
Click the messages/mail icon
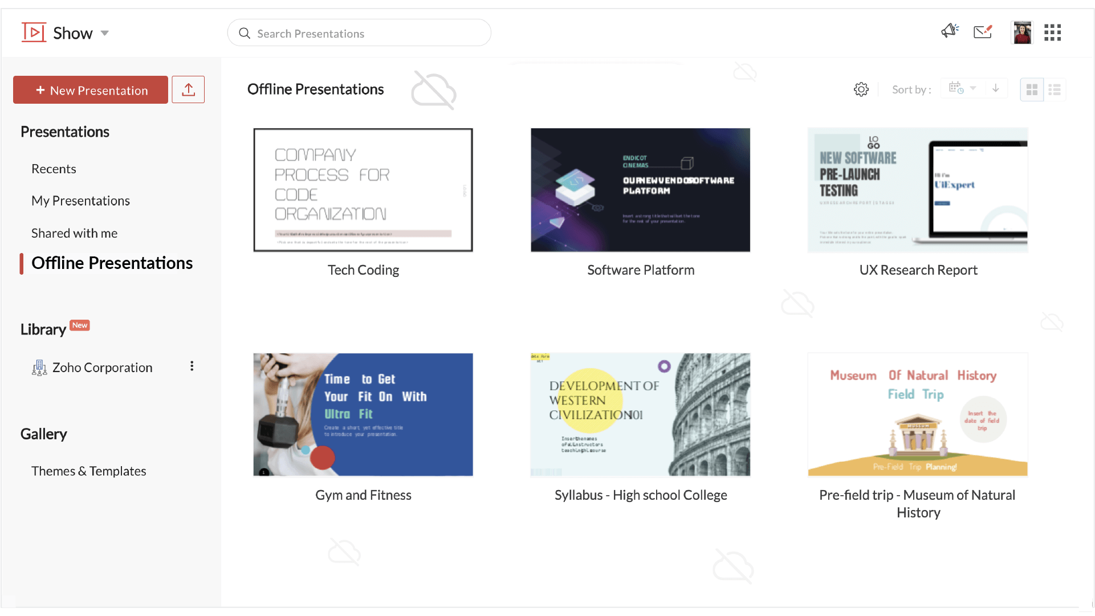coord(983,32)
